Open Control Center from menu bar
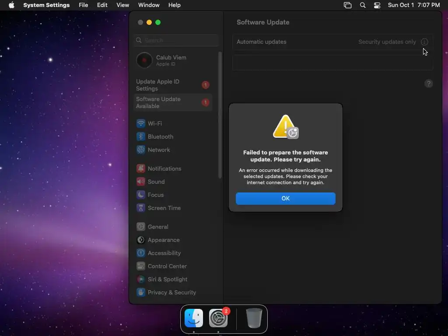 377,5
